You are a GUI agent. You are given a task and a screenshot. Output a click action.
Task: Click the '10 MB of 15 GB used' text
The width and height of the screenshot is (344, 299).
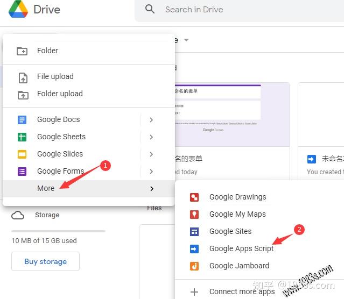tap(44, 241)
